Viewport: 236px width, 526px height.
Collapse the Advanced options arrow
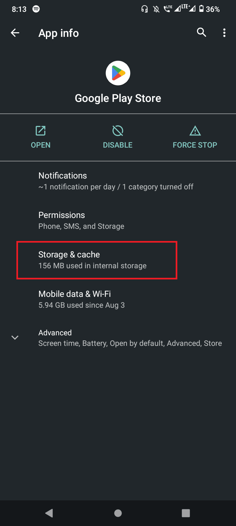click(15, 337)
